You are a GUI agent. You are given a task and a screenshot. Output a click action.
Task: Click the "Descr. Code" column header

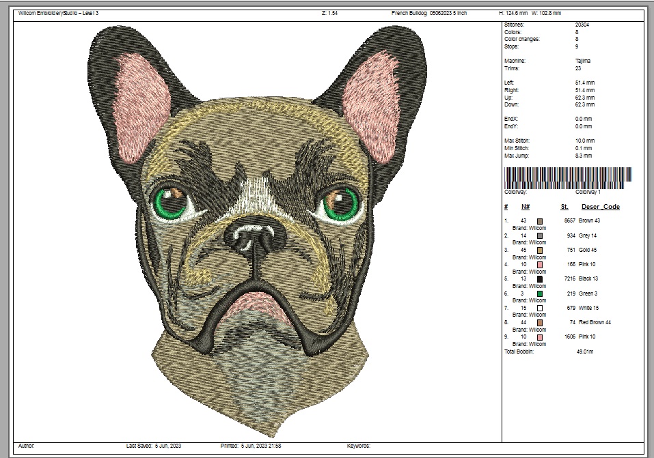(x=600, y=207)
